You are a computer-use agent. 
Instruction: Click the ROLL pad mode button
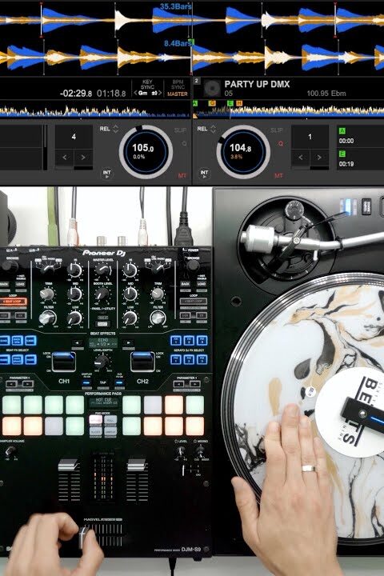[x=110, y=419]
